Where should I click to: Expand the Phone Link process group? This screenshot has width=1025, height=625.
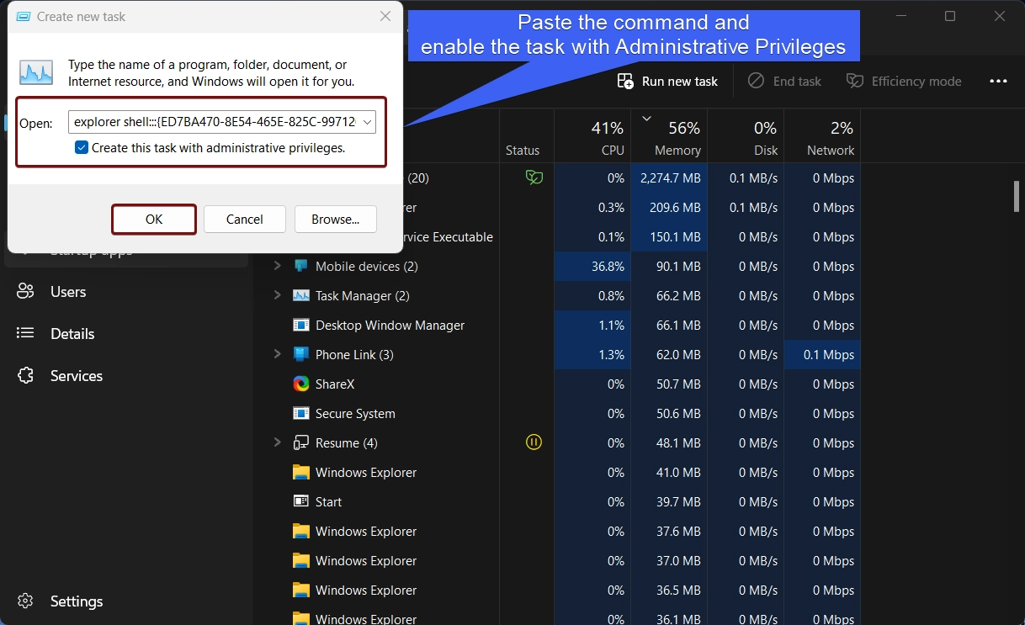pyautogui.click(x=277, y=354)
